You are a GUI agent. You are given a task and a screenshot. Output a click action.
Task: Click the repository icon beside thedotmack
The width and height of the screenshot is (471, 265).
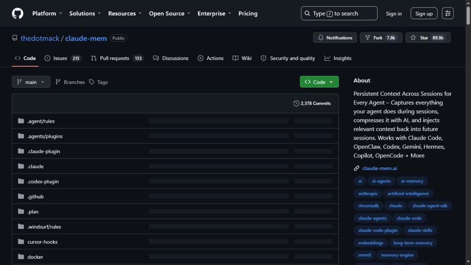15,38
